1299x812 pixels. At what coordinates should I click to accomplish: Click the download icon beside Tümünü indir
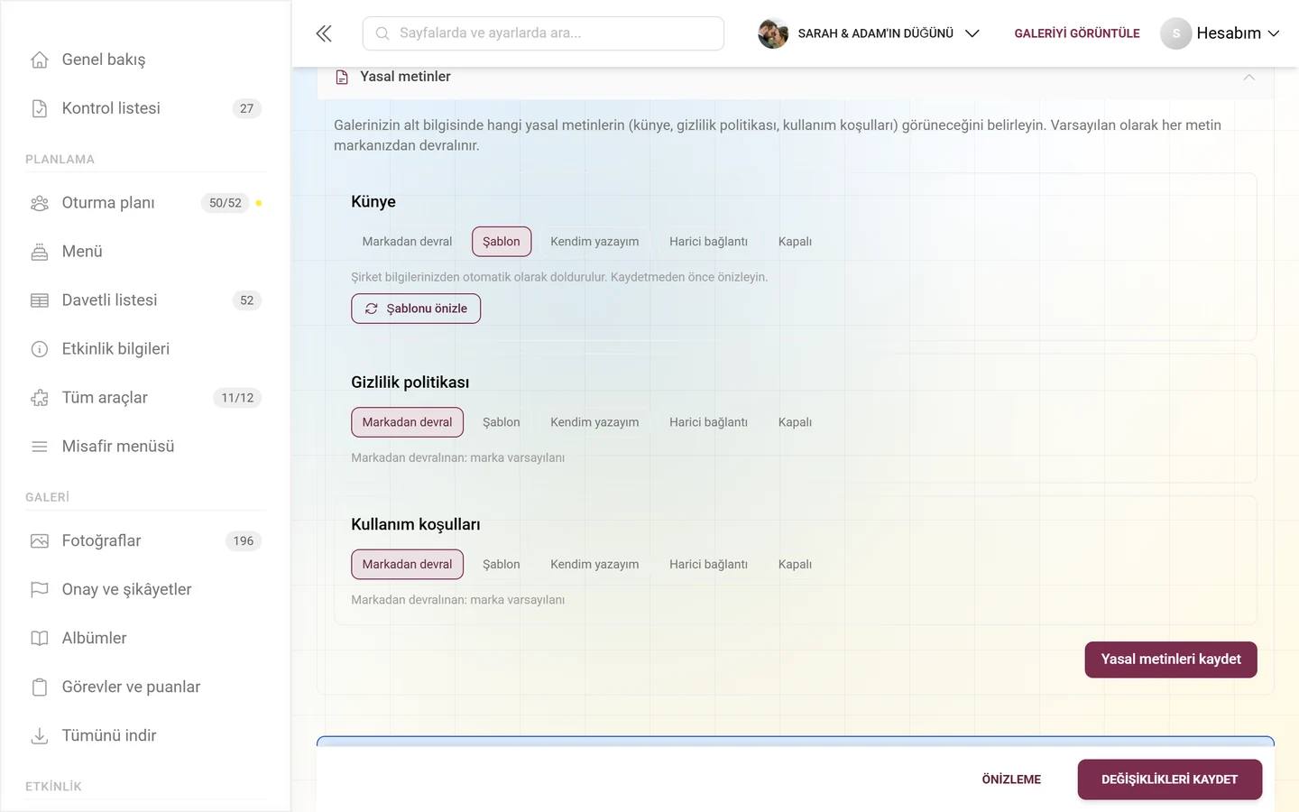pyautogui.click(x=40, y=736)
